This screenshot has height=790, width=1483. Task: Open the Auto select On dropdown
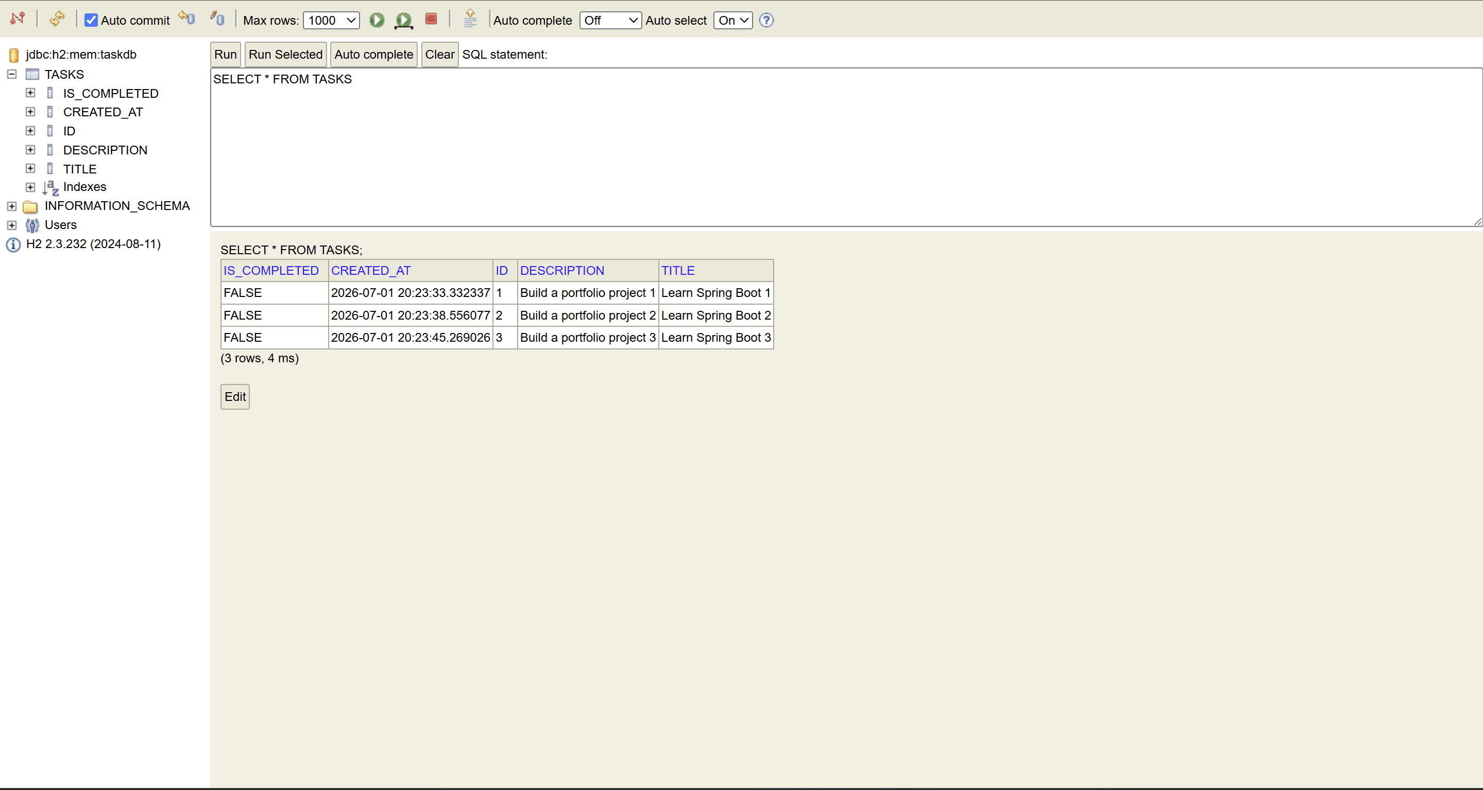coord(733,20)
